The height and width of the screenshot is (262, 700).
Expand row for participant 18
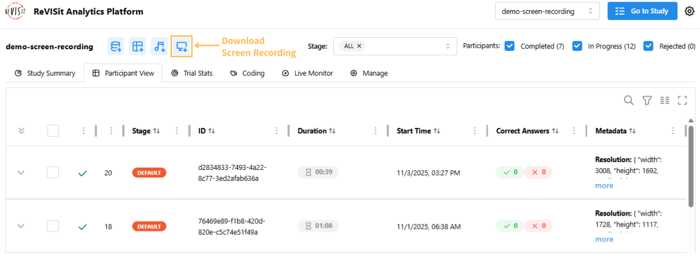(x=21, y=226)
